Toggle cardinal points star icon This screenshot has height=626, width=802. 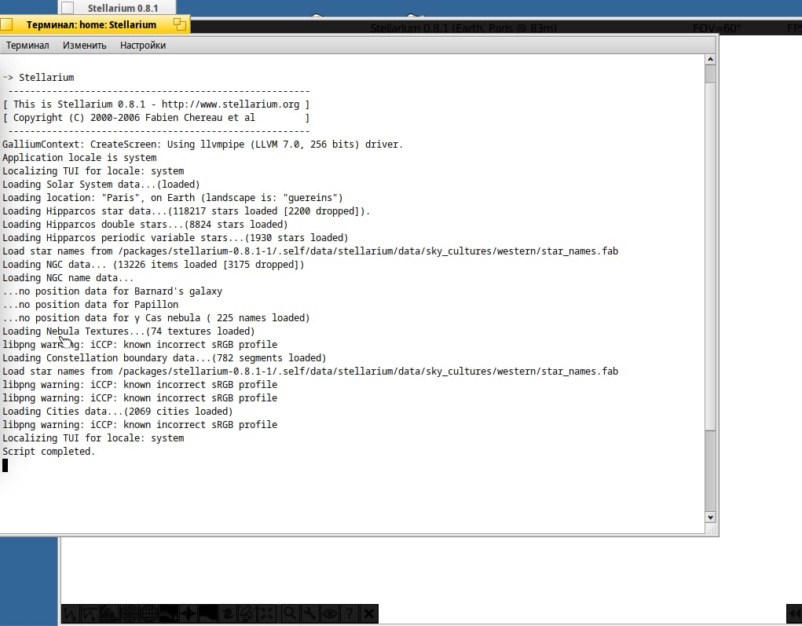click(x=190, y=613)
